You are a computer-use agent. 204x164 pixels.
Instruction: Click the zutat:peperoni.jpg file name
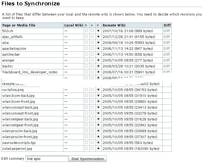(17, 148)
